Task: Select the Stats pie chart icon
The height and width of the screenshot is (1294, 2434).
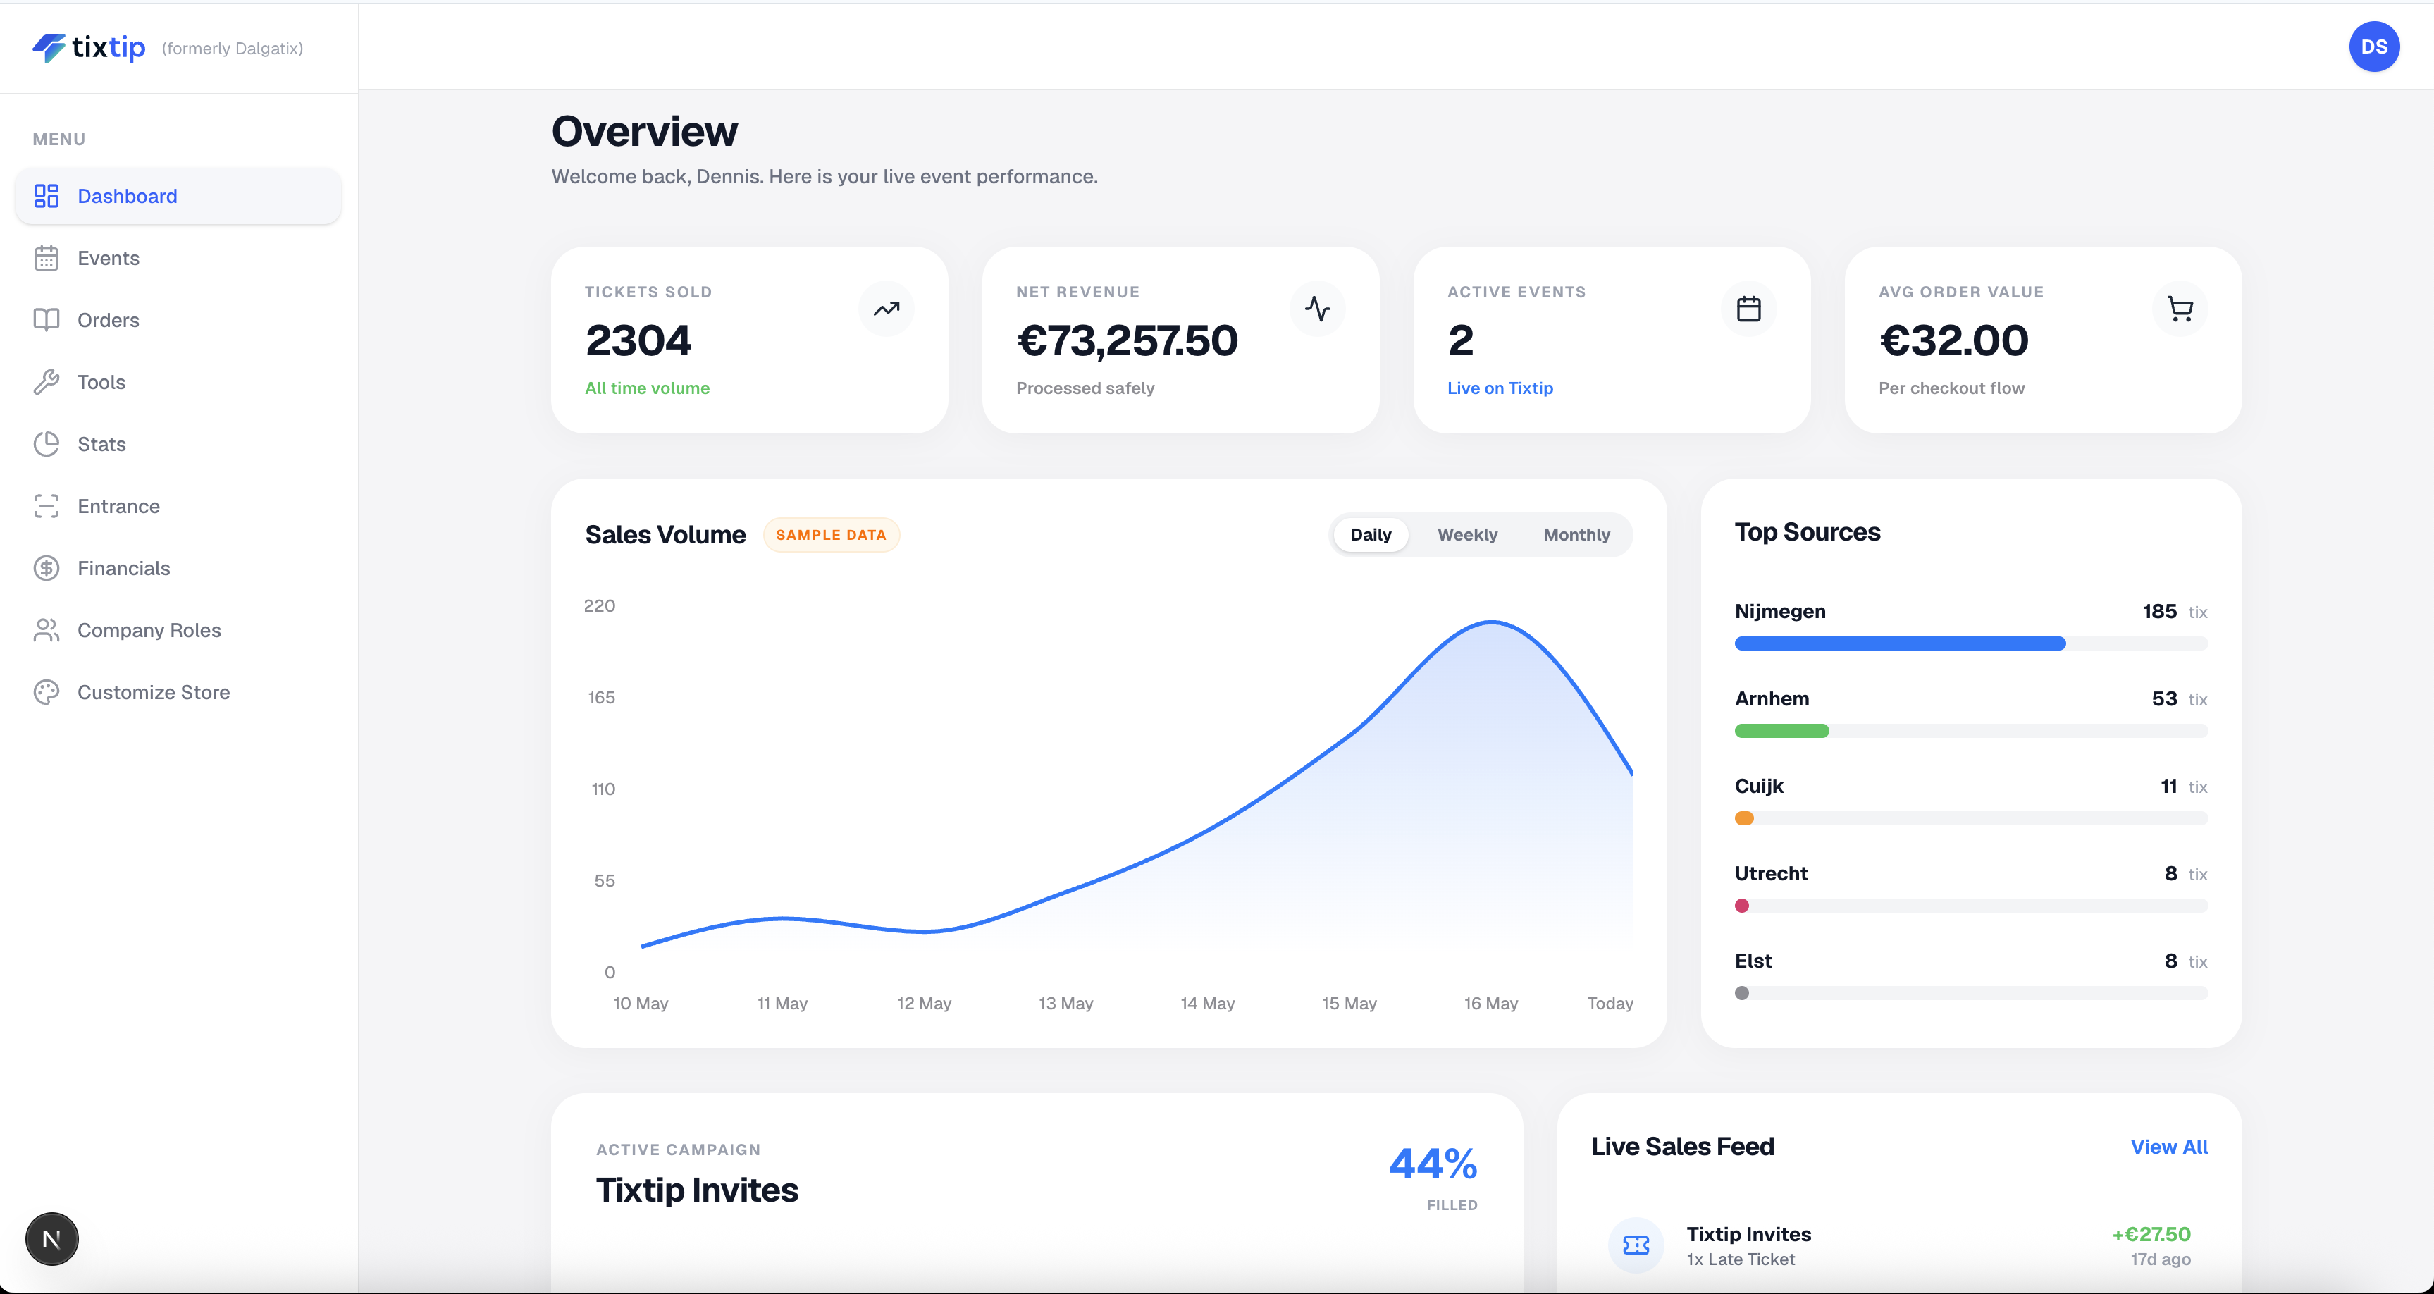Action: point(47,444)
